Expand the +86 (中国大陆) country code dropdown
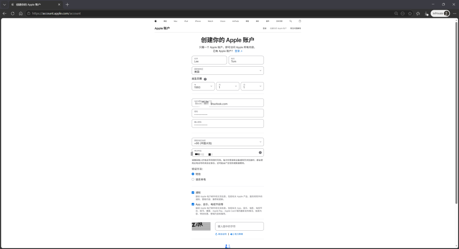This screenshot has height=249, width=459. [x=227, y=142]
